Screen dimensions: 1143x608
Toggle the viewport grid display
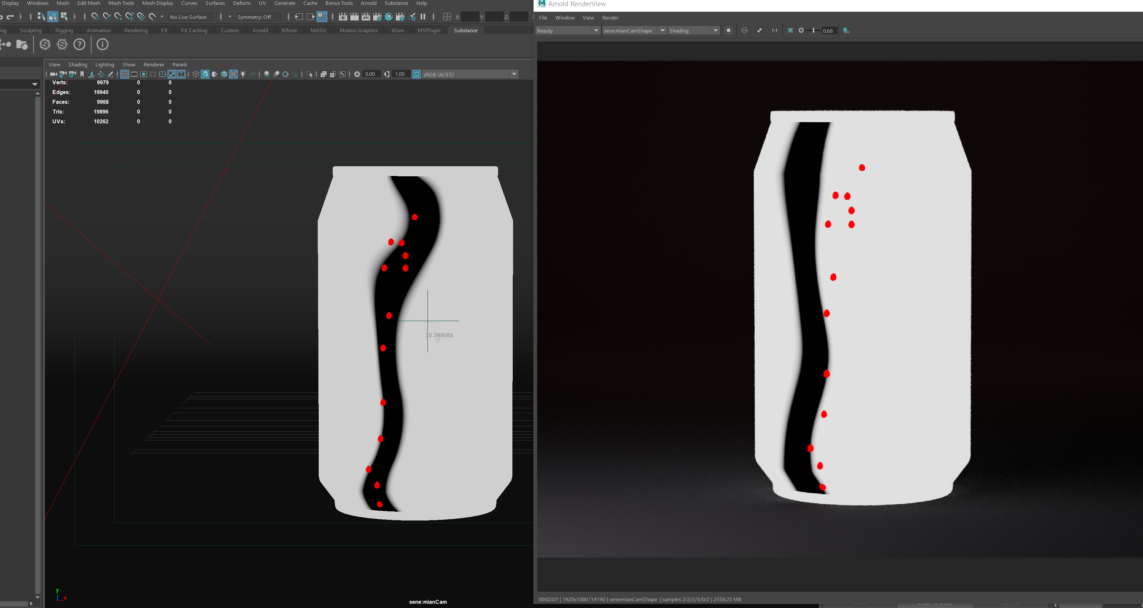pyautogui.click(x=125, y=74)
